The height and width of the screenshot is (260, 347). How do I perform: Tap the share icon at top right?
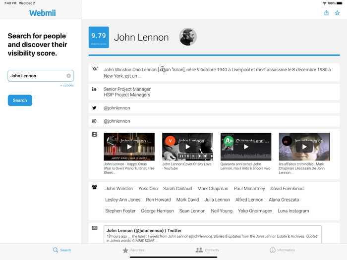point(326,13)
